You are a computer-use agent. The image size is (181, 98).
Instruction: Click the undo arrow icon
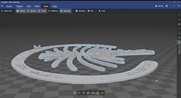(x=174, y=6)
